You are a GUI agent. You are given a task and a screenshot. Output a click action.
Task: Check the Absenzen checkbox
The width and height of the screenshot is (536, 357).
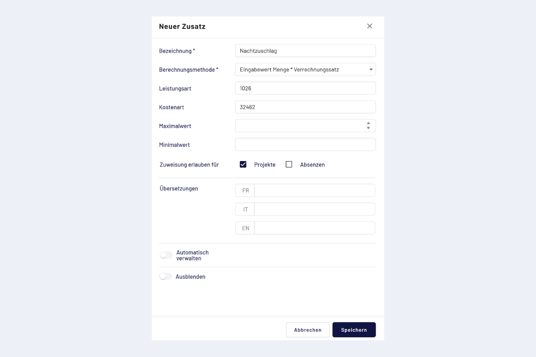click(289, 164)
